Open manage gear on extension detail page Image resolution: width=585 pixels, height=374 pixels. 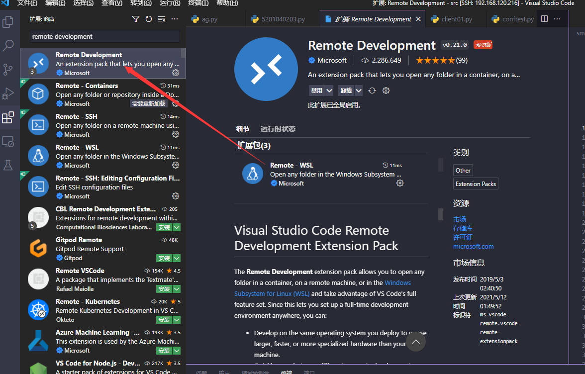[386, 91]
